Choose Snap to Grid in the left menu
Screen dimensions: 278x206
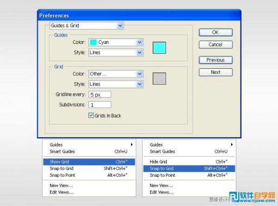click(x=89, y=169)
